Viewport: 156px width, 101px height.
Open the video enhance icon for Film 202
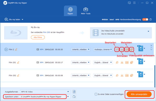132,76
